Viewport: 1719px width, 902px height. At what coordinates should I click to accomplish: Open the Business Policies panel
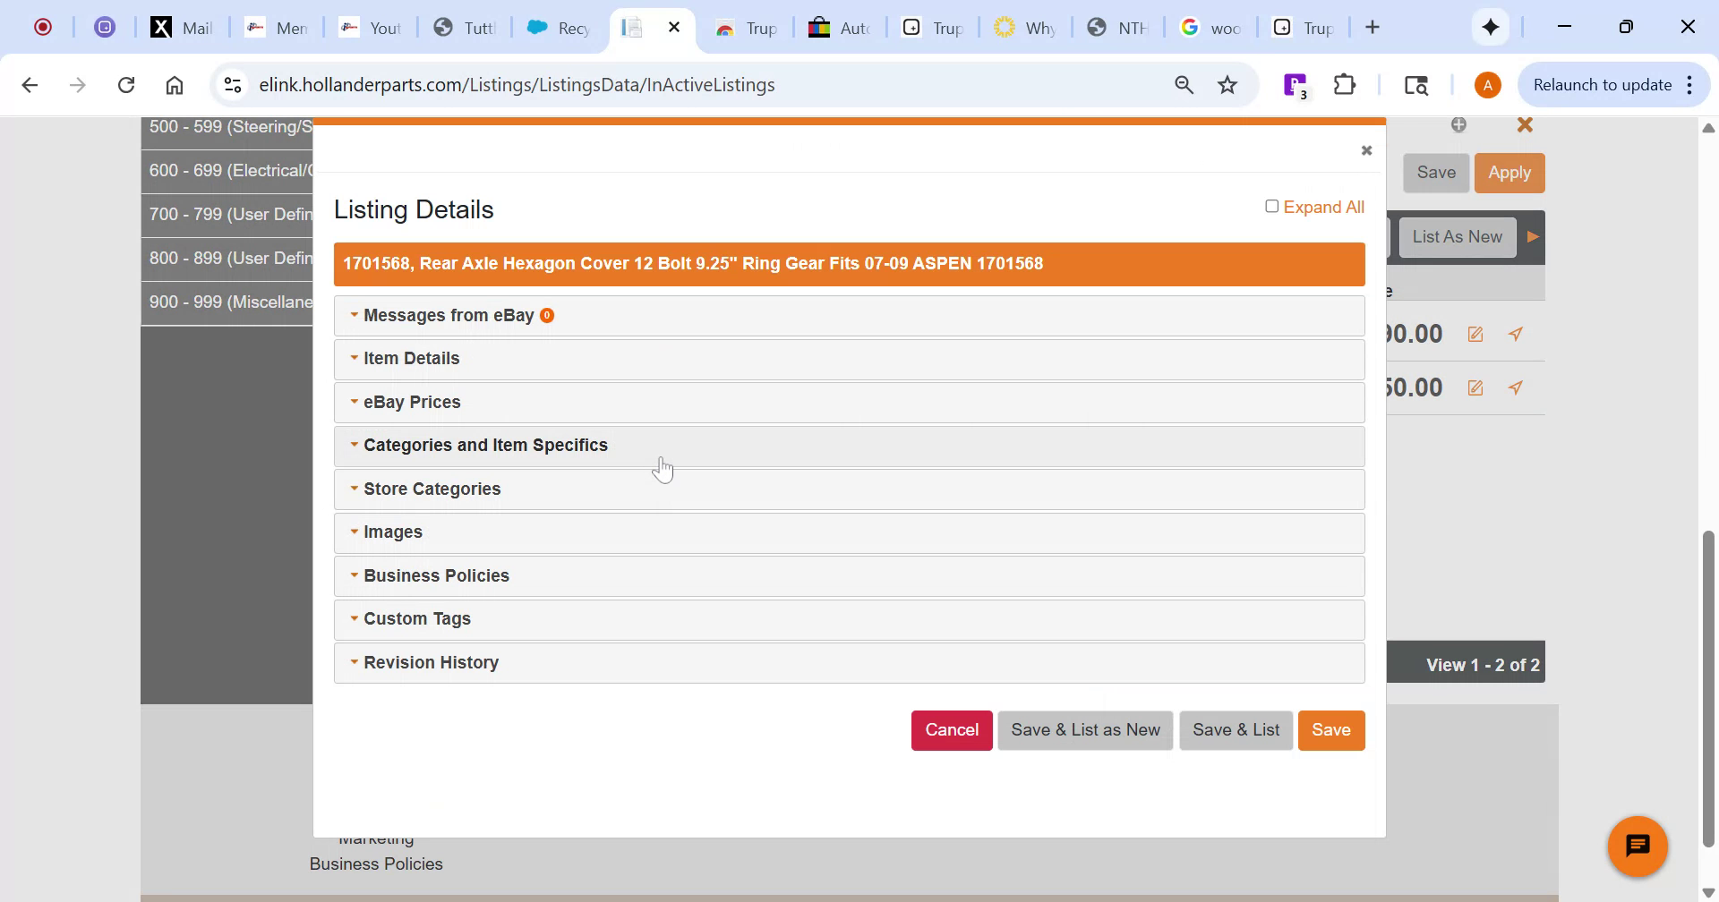tap(436, 575)
